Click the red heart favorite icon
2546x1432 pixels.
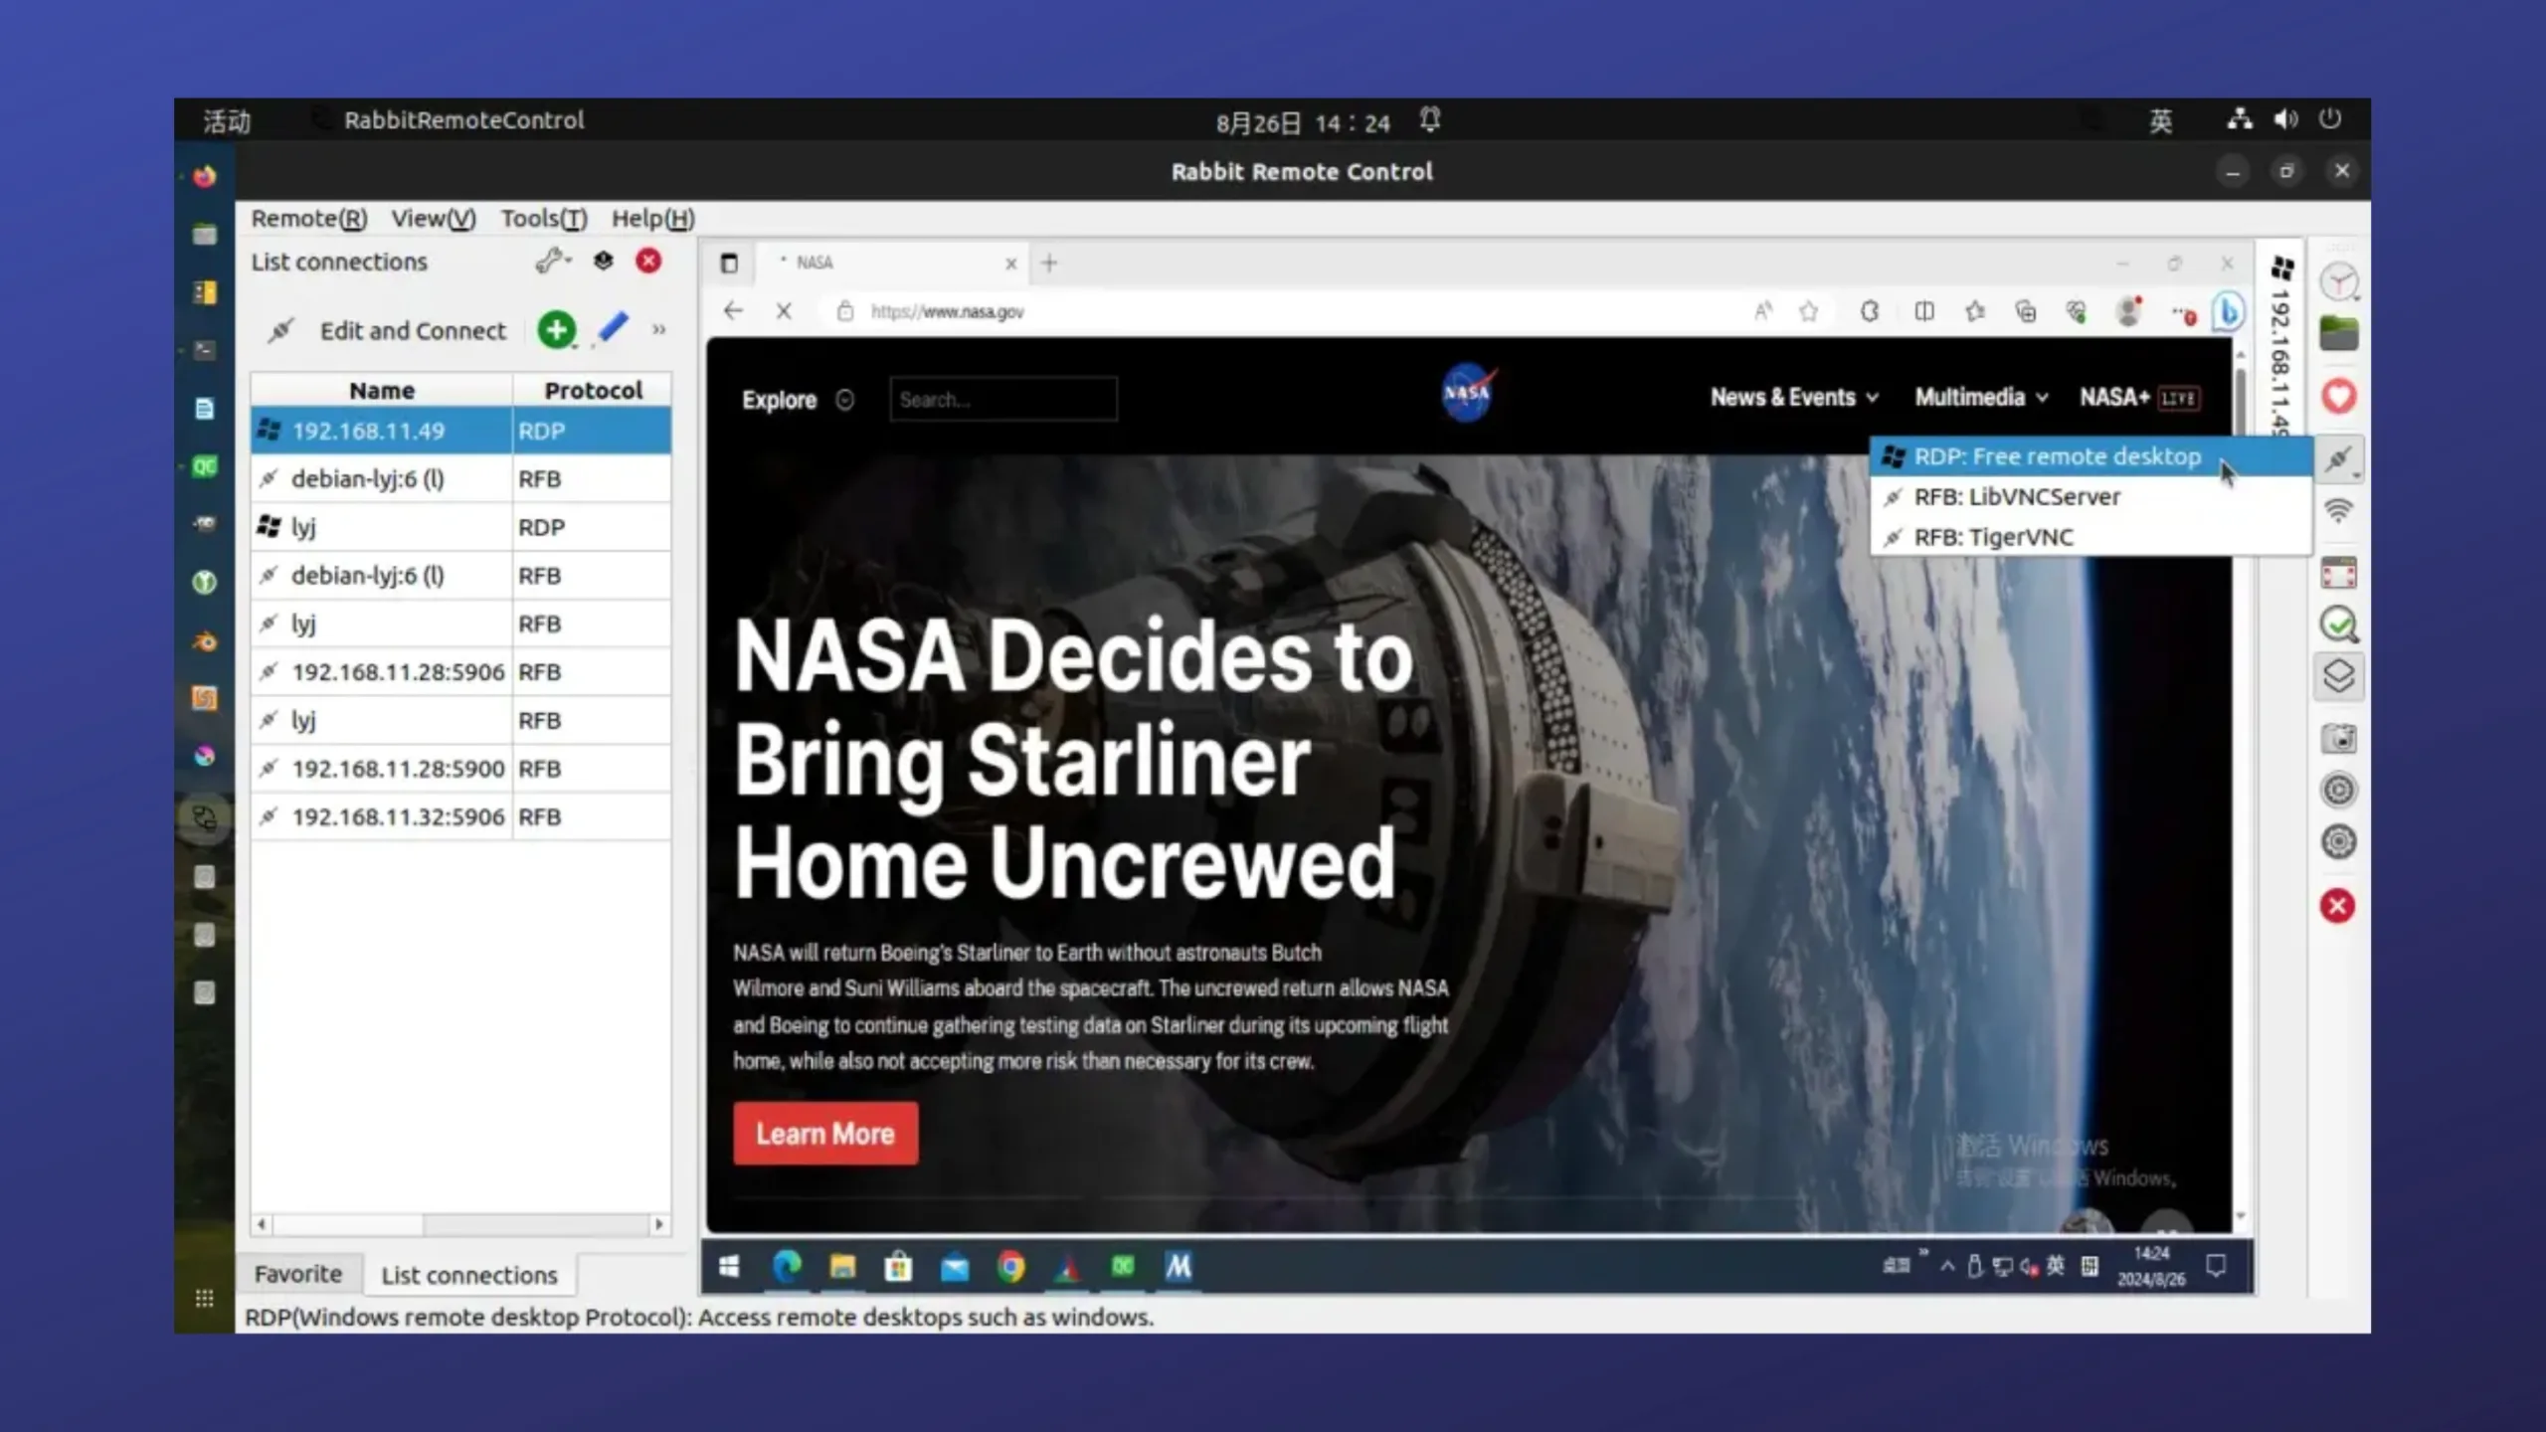click(x=2339, y=396)
